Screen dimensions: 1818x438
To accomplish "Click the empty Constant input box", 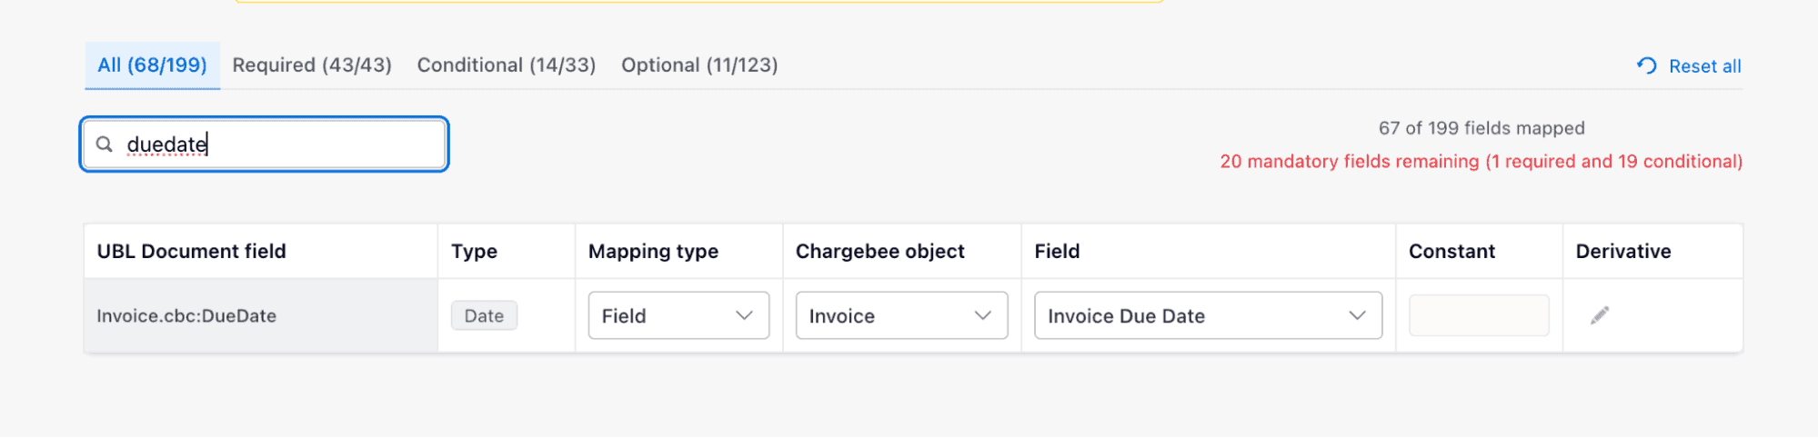I will [1479, 315].
